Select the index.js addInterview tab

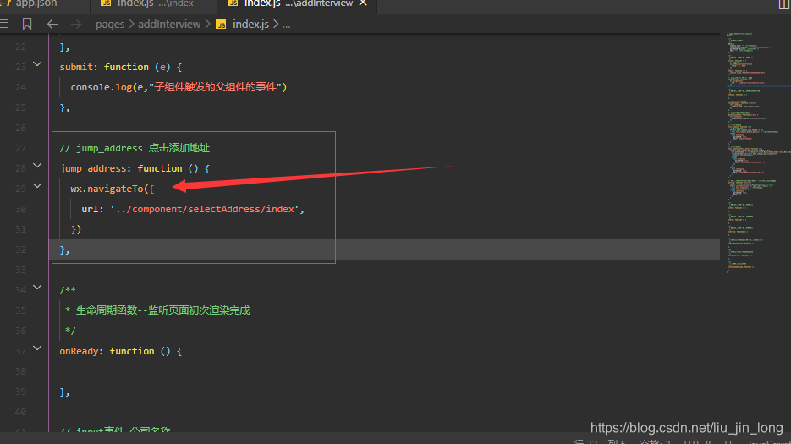(290, 3)
